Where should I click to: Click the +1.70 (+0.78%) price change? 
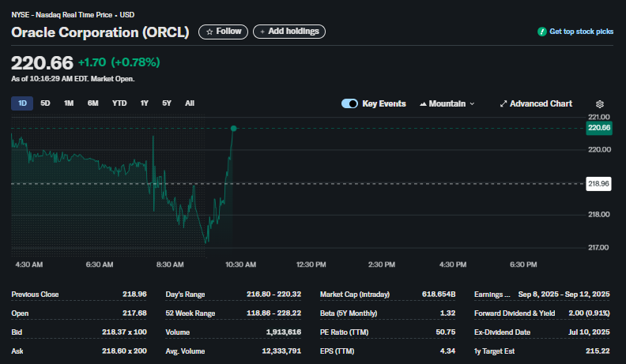tap(119, 62)
